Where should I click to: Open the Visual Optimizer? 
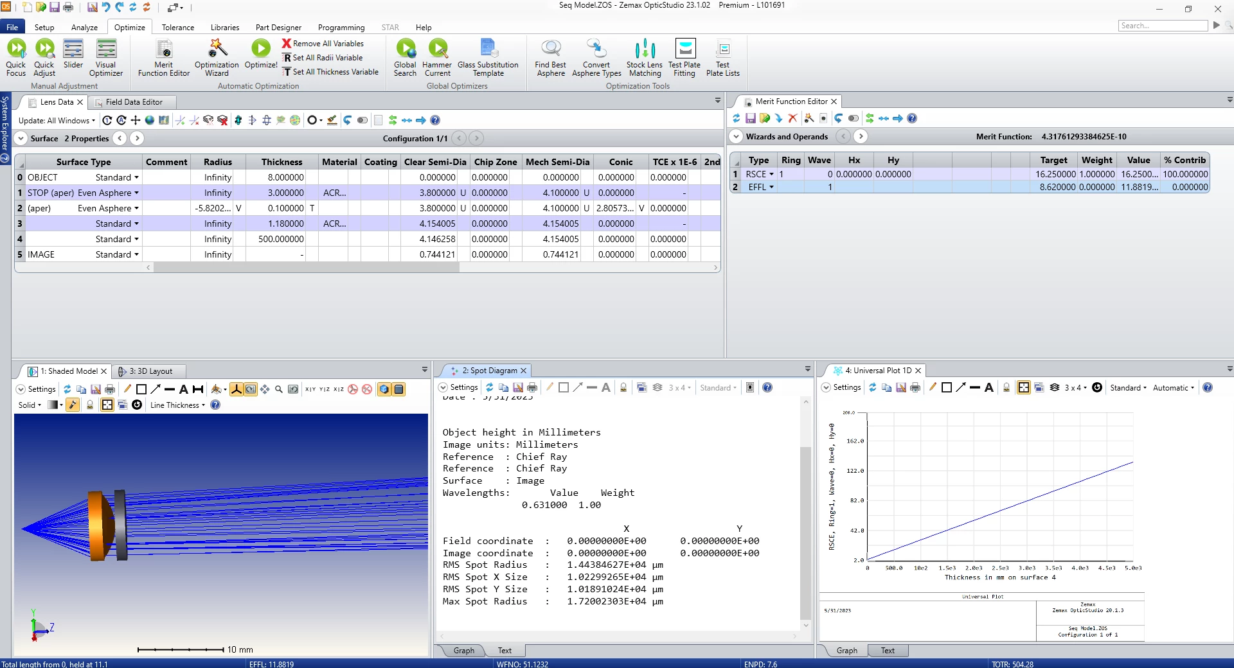tap(106, 58)
